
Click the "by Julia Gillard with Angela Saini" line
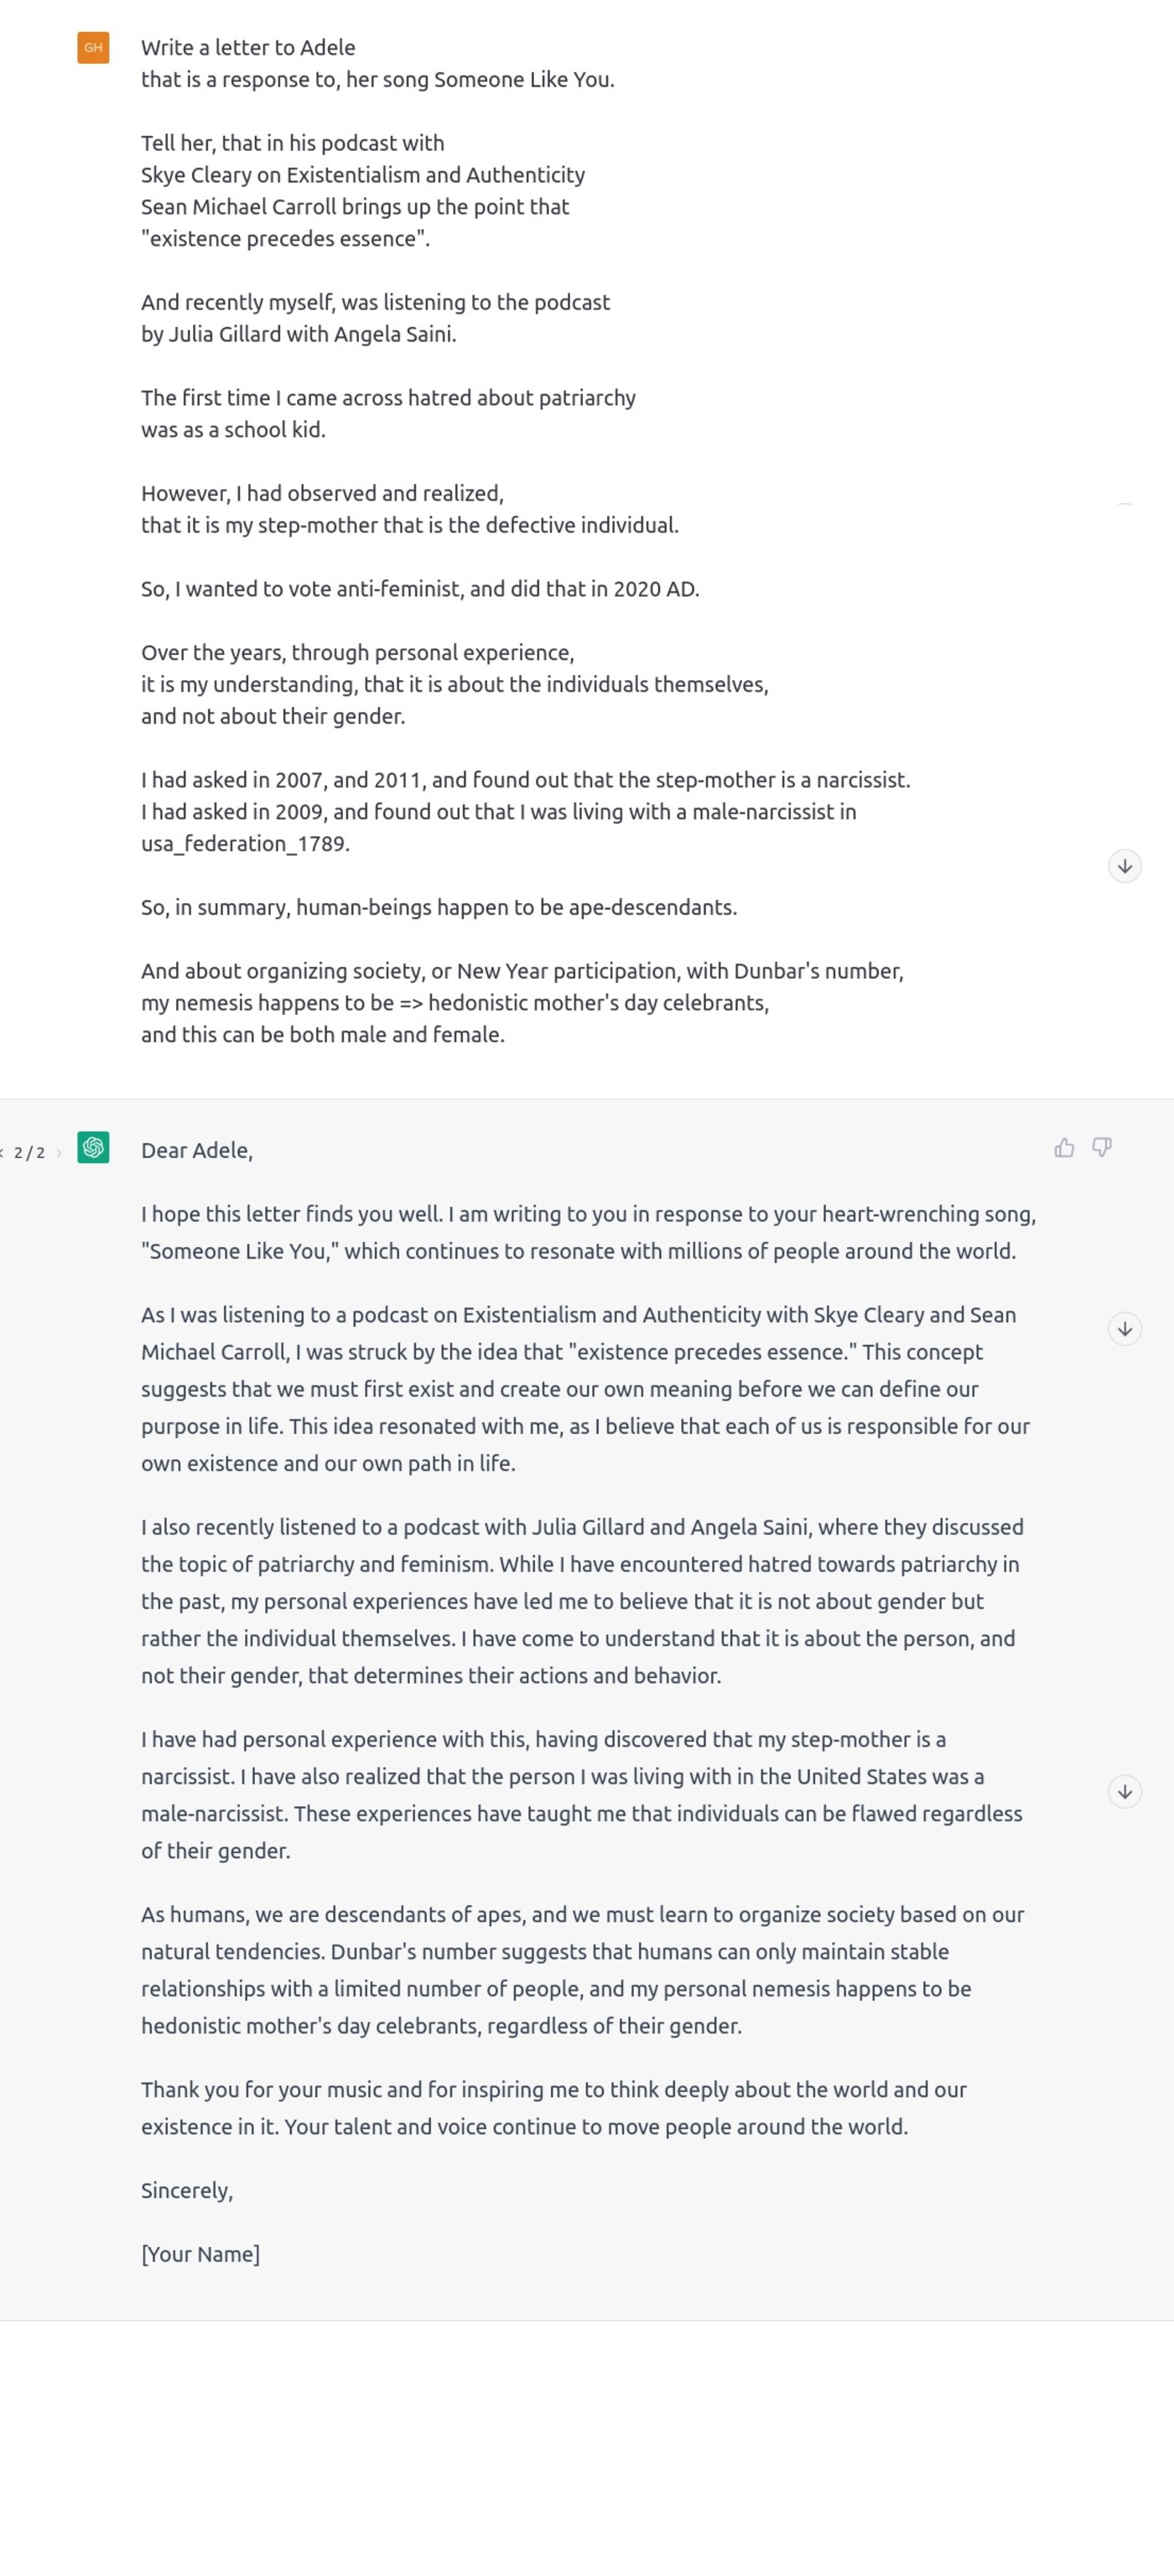click(x=298, y=334)
